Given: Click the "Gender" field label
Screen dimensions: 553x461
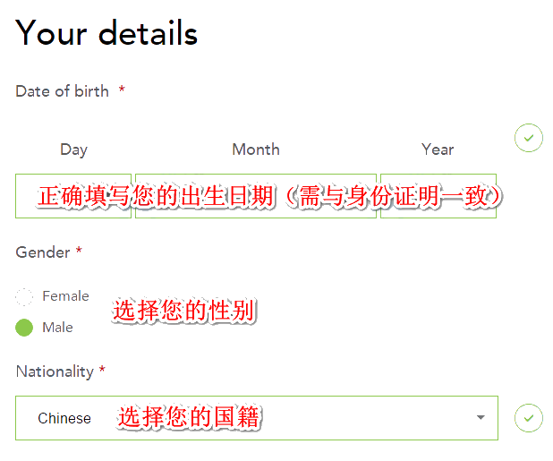Looking at the screenshot, I should pos(43,252).
